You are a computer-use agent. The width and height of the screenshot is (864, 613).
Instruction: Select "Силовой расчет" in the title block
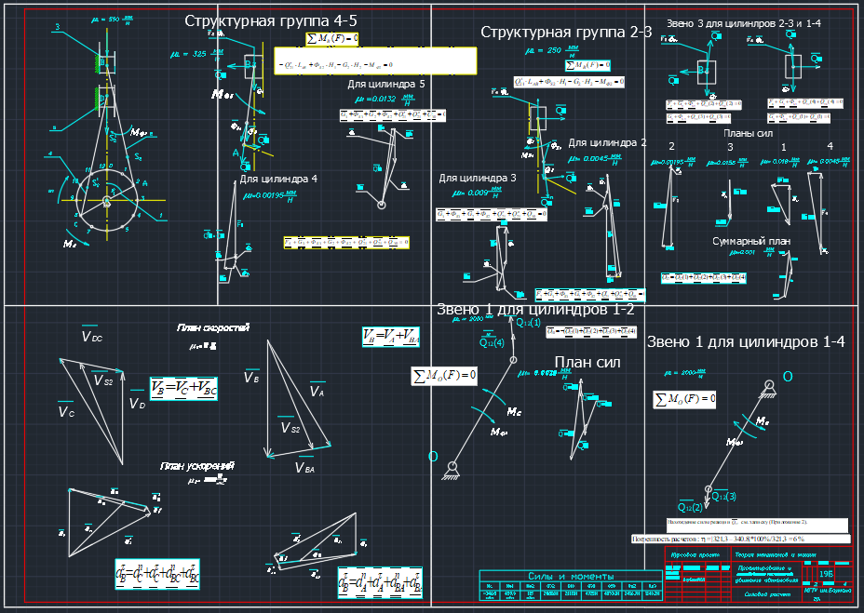tap(767, 594)
